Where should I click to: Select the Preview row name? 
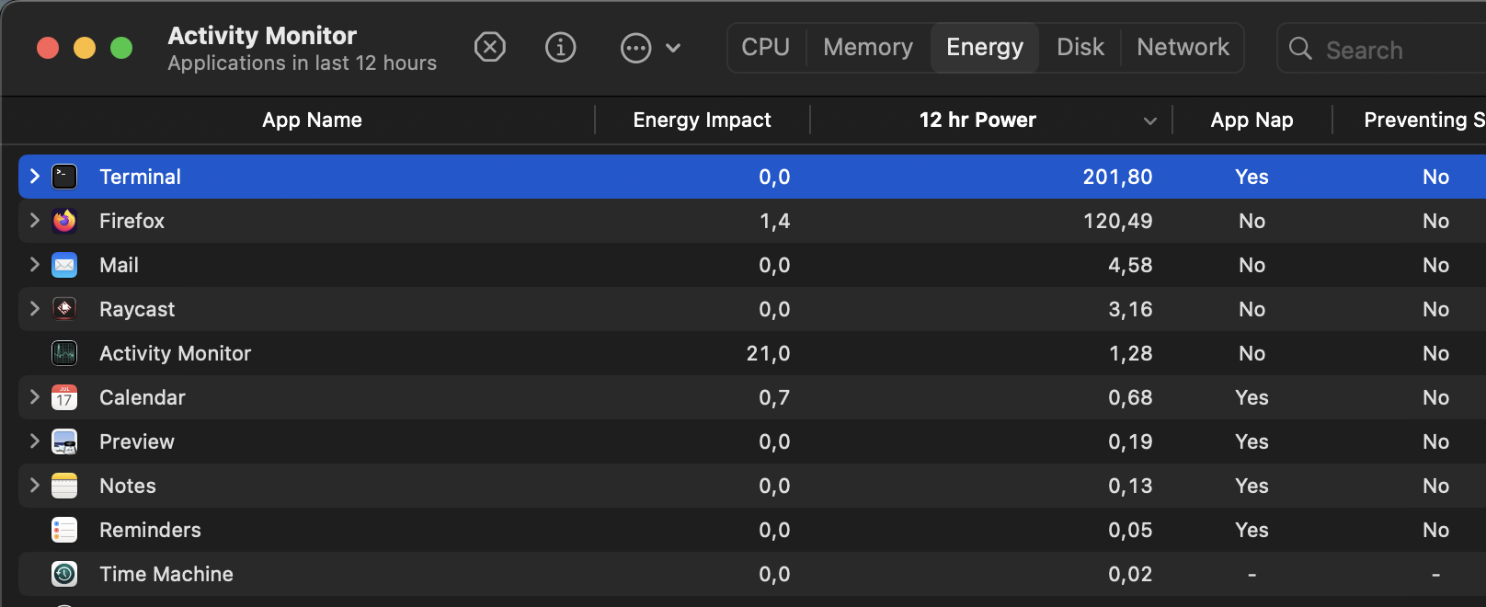[137, 441]
